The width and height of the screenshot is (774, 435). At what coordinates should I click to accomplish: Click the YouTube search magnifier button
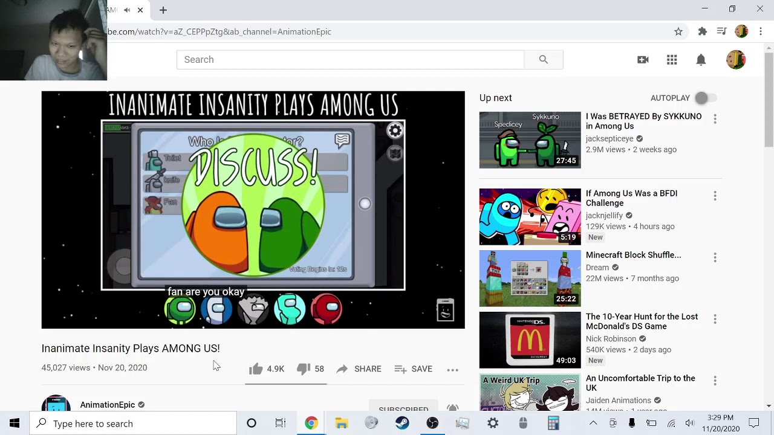pos(544,59)
